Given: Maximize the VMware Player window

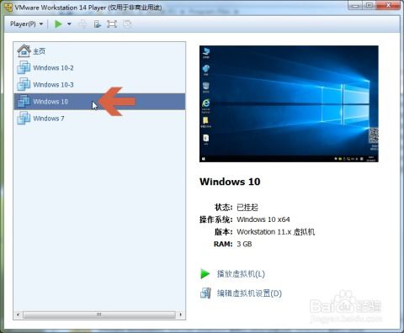Looking at the screenshot, I should (369, 5).
